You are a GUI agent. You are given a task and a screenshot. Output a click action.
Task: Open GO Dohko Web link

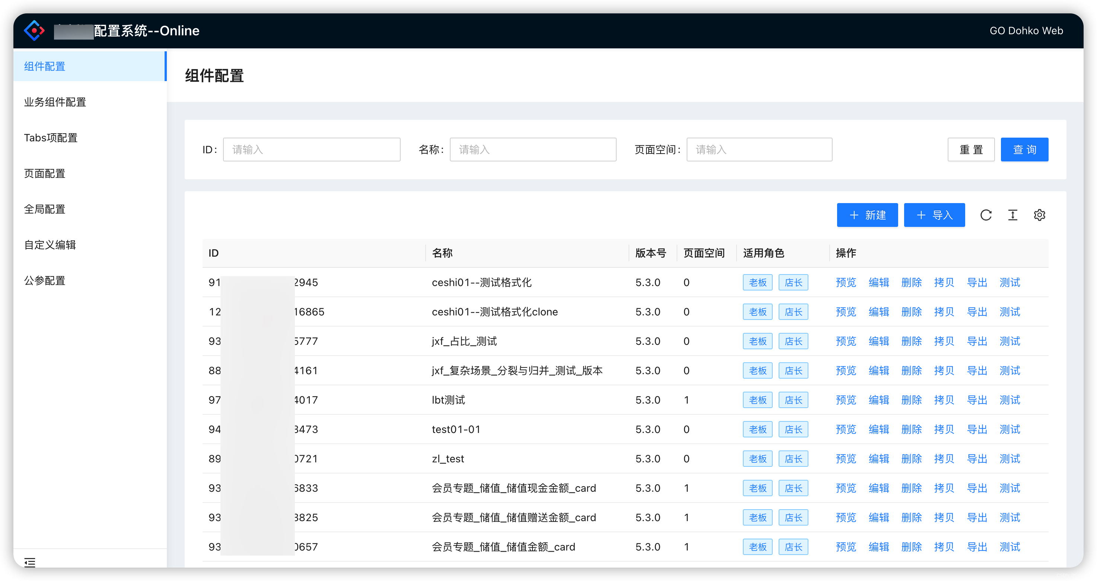tap(1026, 31)
